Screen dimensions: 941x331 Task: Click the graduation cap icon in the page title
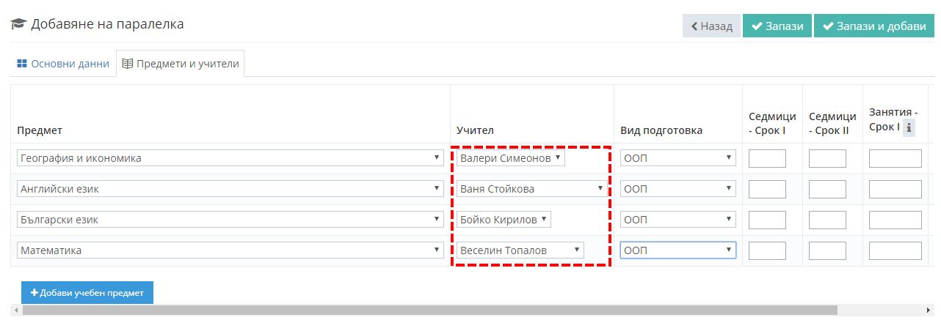coord(18,25)
